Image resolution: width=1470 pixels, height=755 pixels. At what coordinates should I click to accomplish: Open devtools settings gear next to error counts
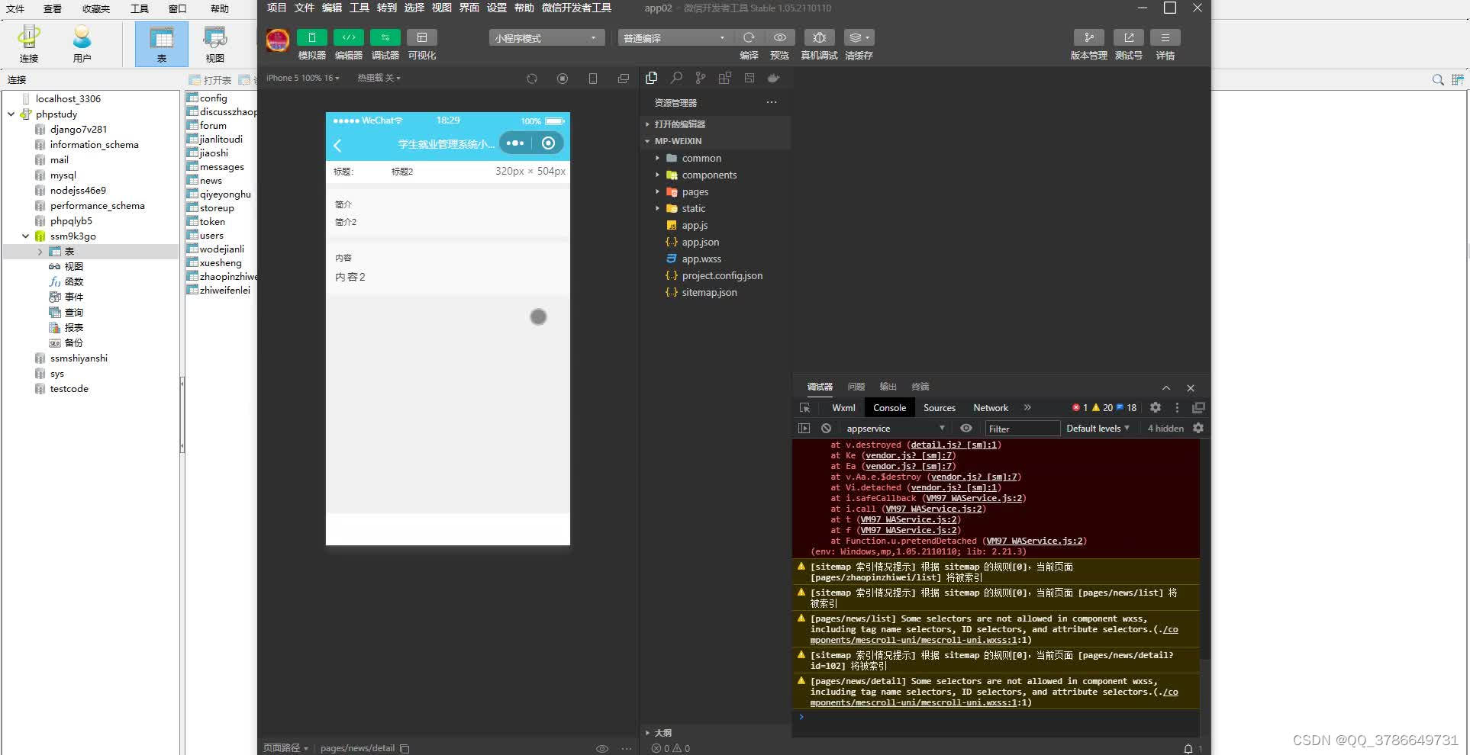1155,408
